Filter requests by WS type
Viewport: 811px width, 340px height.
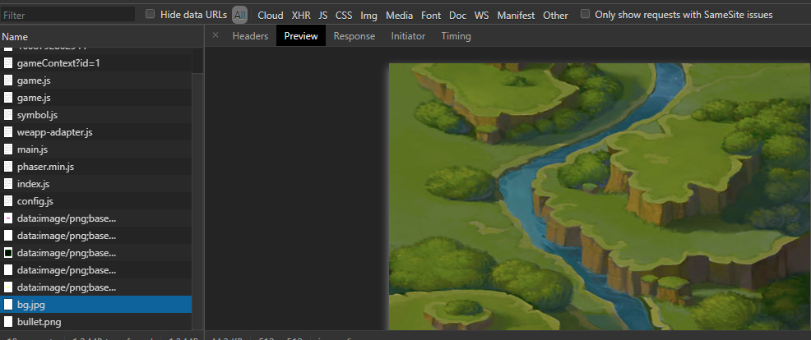tap(481, 16)
